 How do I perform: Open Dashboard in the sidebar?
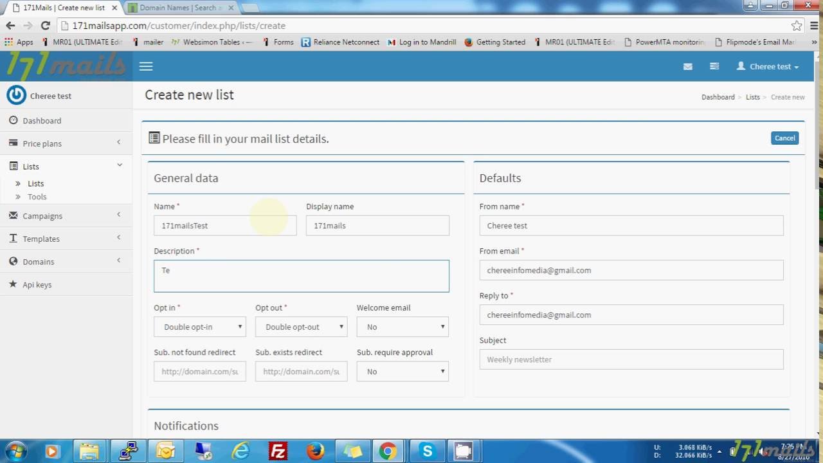(66, 120)
